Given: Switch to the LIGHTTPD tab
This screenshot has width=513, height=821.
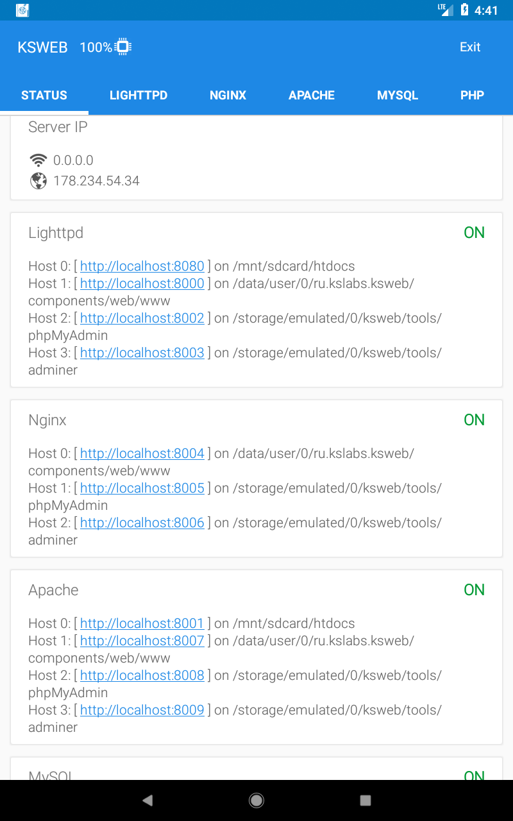Looking at the screenshot, I should point(139,96).
